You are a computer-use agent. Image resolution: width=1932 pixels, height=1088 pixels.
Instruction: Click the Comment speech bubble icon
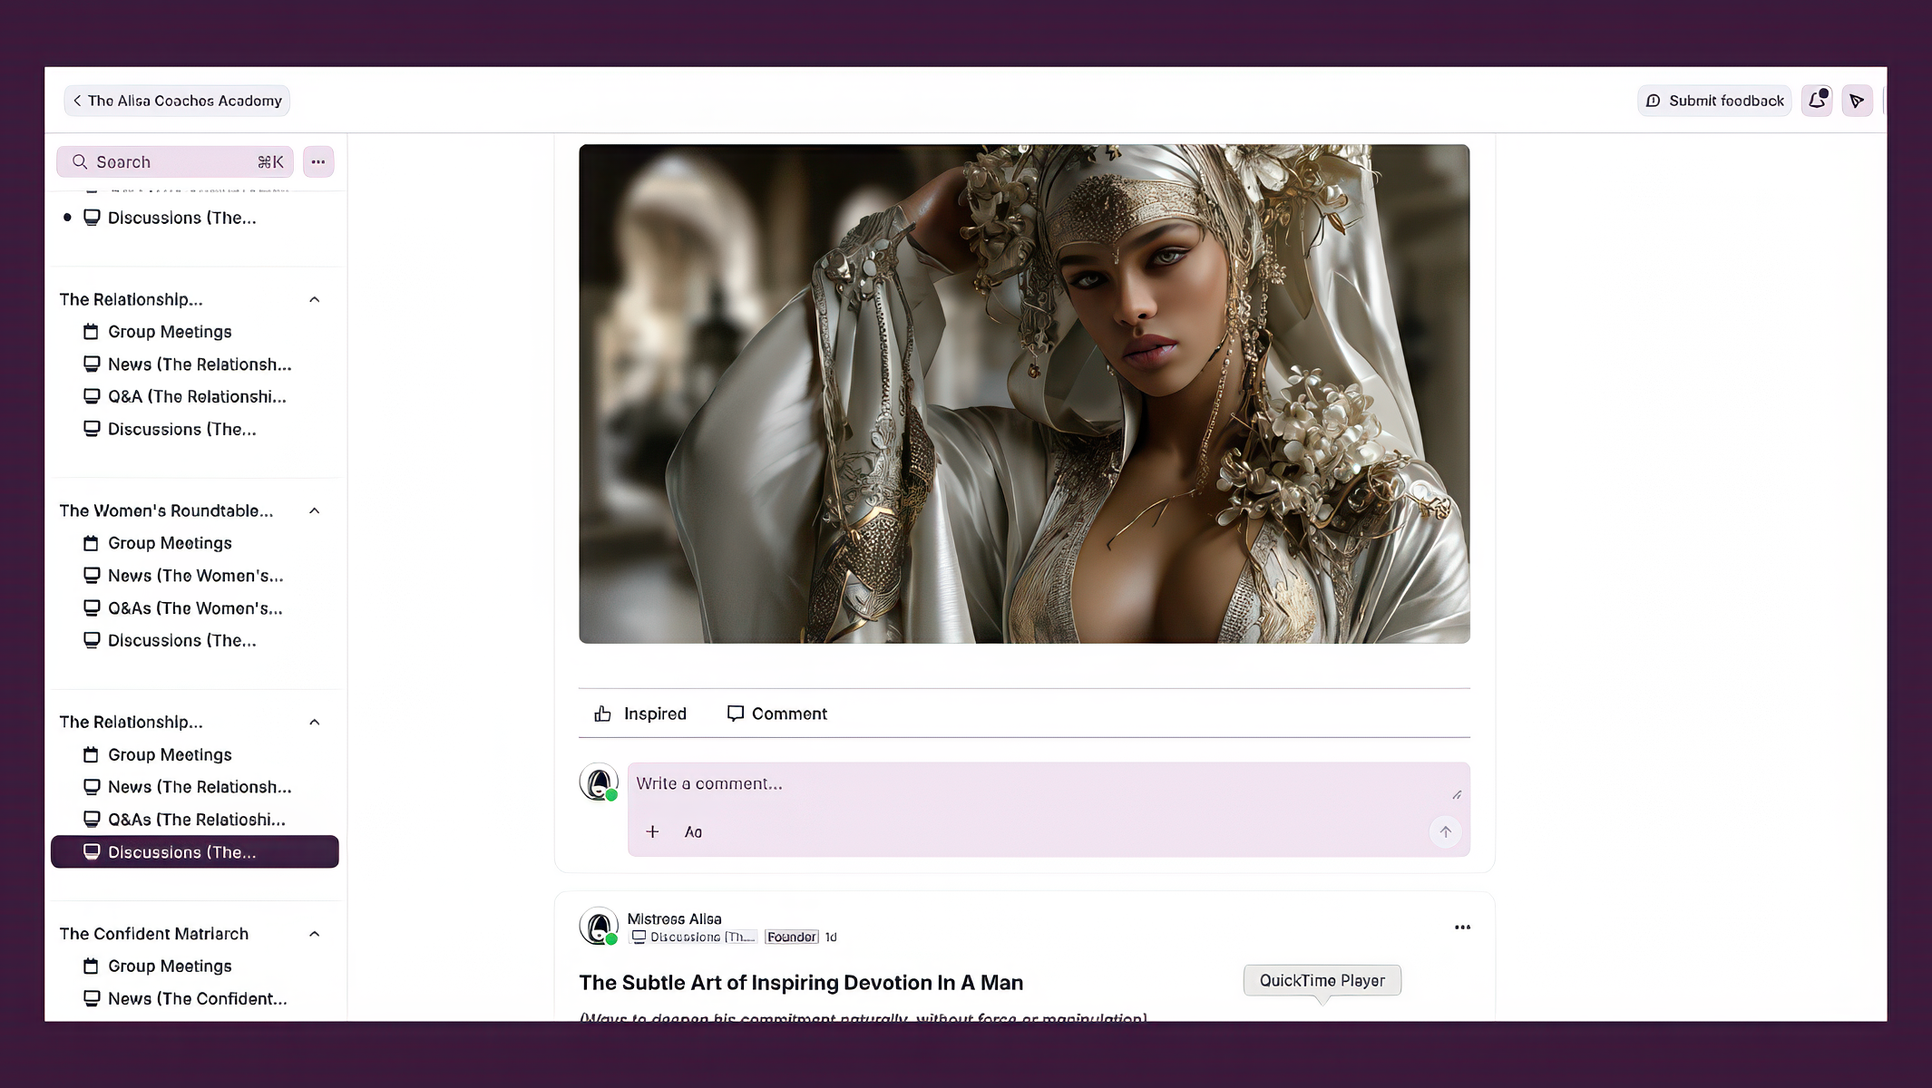735,714
